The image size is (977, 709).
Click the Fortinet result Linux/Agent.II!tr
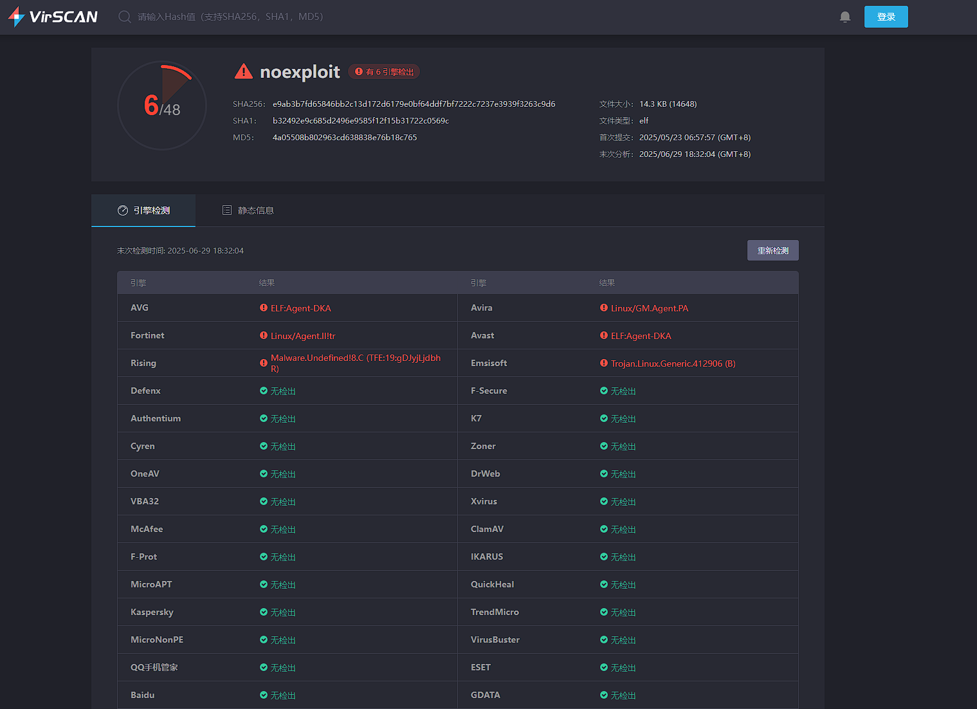[x=303, y=336]
